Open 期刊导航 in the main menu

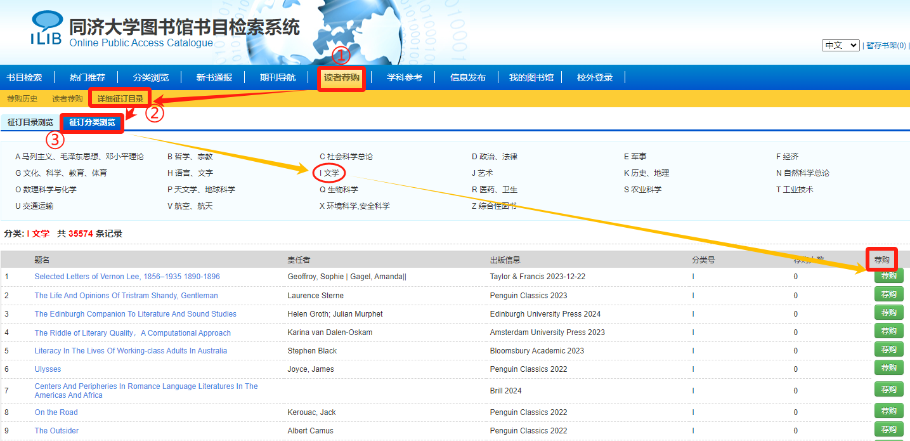coord(278,77)
